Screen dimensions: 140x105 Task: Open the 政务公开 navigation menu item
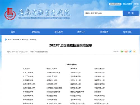point(81,32)
